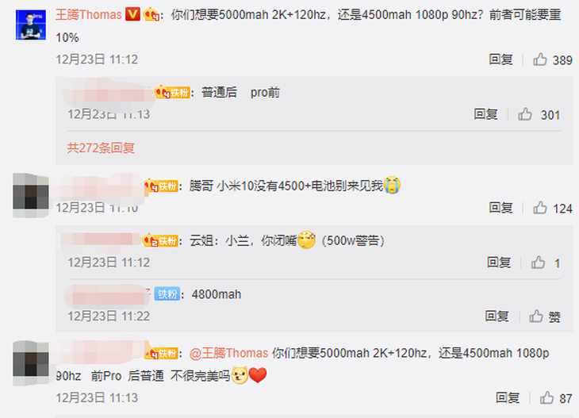Open 王腾Thomas profile from username
This screenshot has height=418, width=579.
[x=89, y=15]
